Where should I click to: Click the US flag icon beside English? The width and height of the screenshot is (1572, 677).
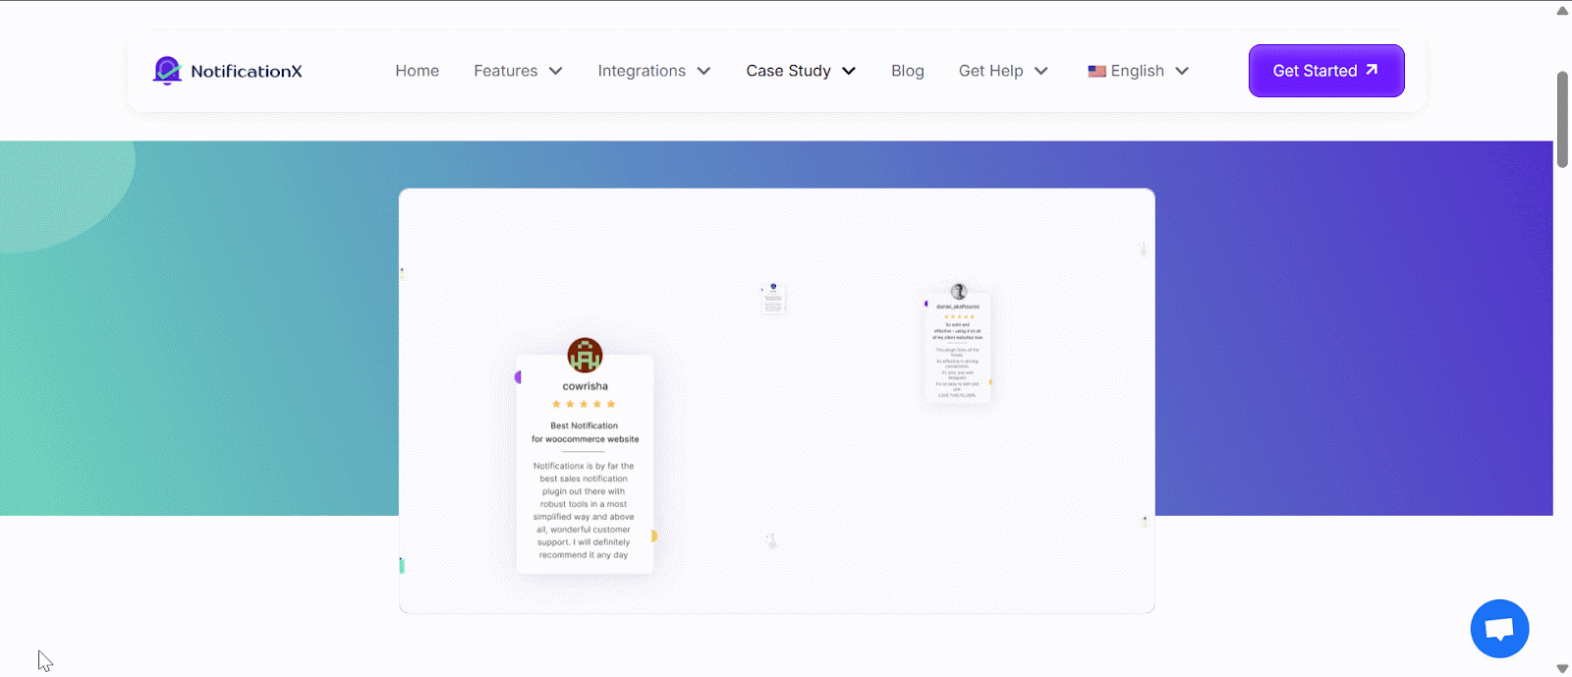coord(1096,72)
